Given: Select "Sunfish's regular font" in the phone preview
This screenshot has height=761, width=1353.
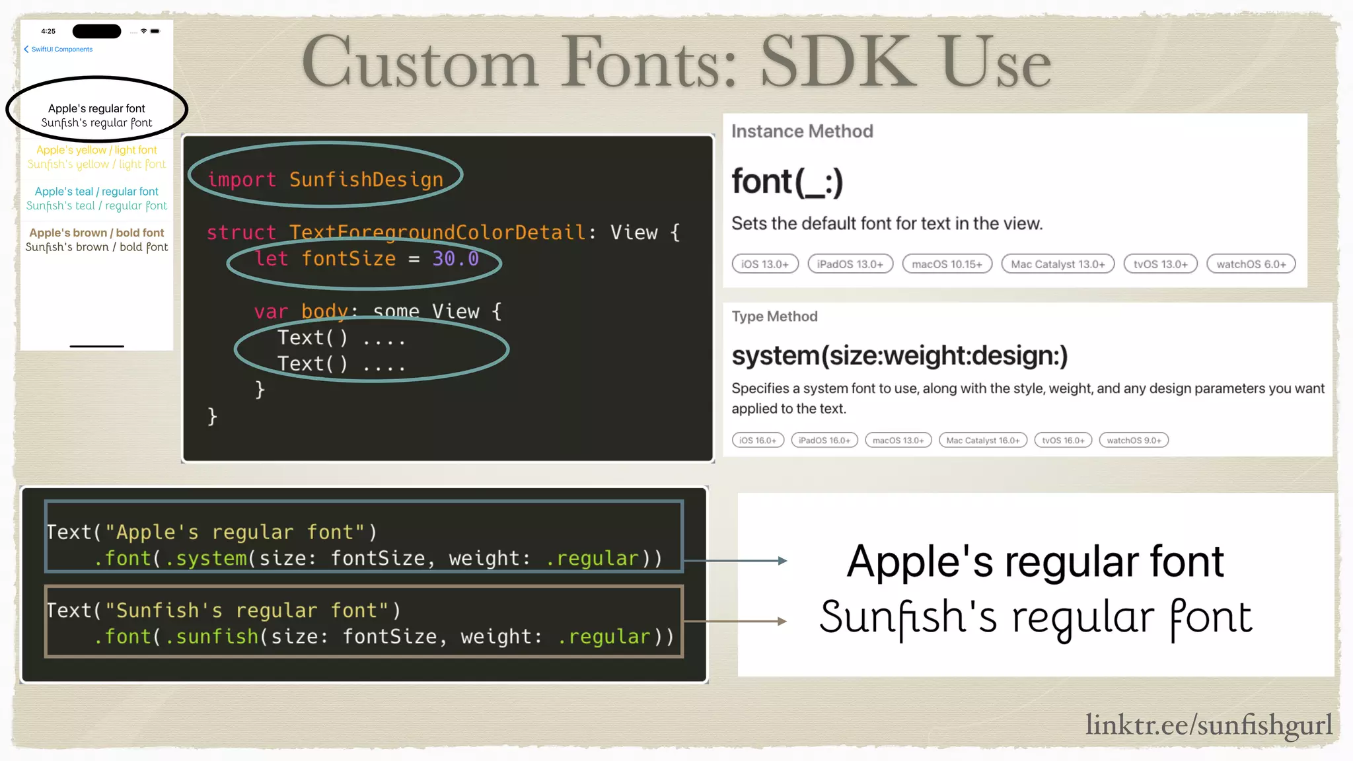Looking at the screenshot, I should (96, 123).
